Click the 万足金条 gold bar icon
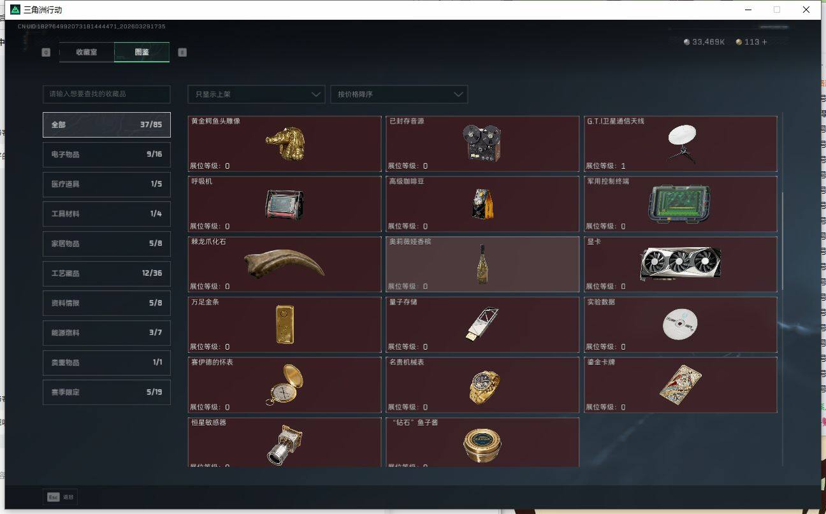826x514 pixels. click(x=285, y=324)
